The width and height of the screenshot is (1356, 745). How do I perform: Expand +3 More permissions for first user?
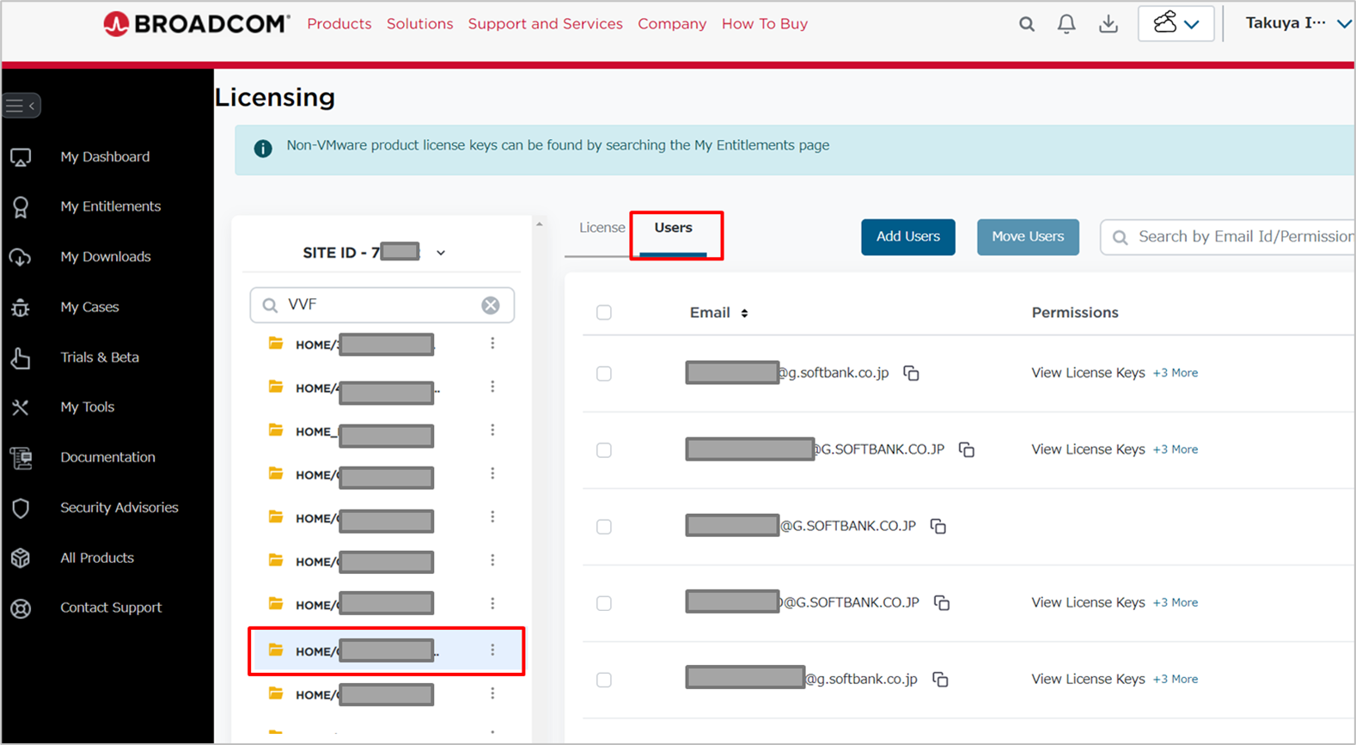(1176, 373)
